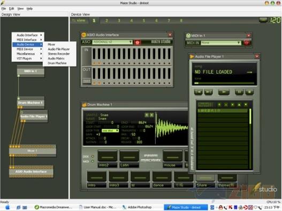This screenshot has height=211, width=282.
Task: Open the MIDI IN device dropdown
Action: point(220,43)
